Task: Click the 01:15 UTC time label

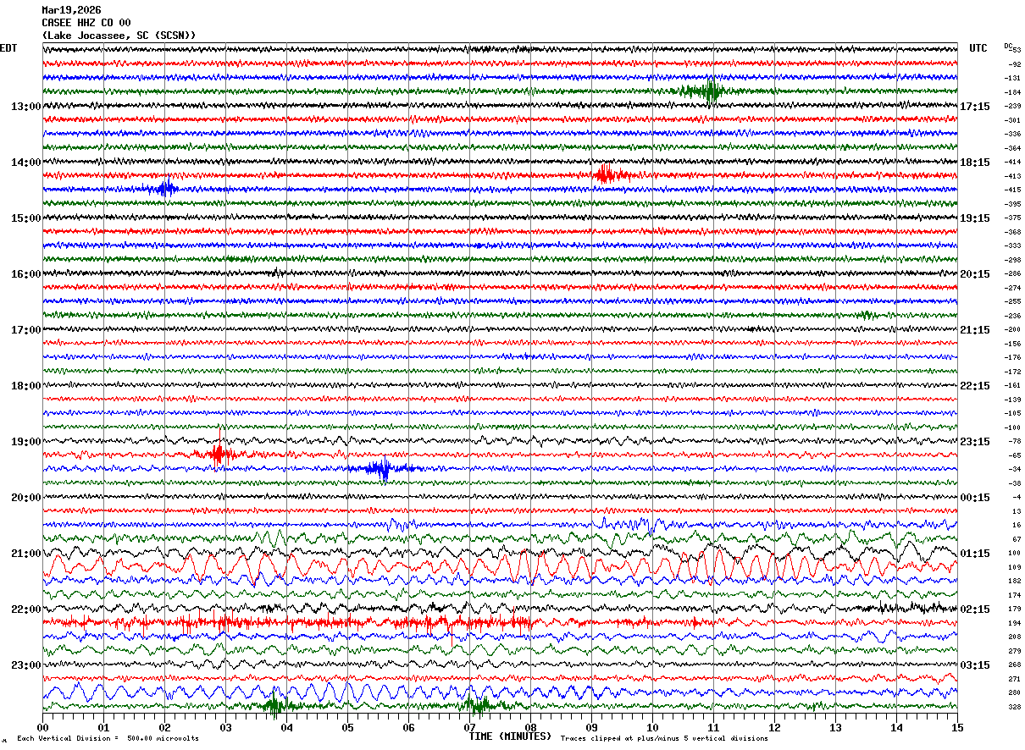Action: coord(975,554)
